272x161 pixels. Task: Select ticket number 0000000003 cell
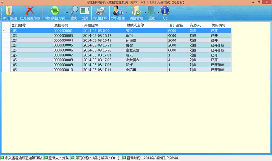click(68, 35)
